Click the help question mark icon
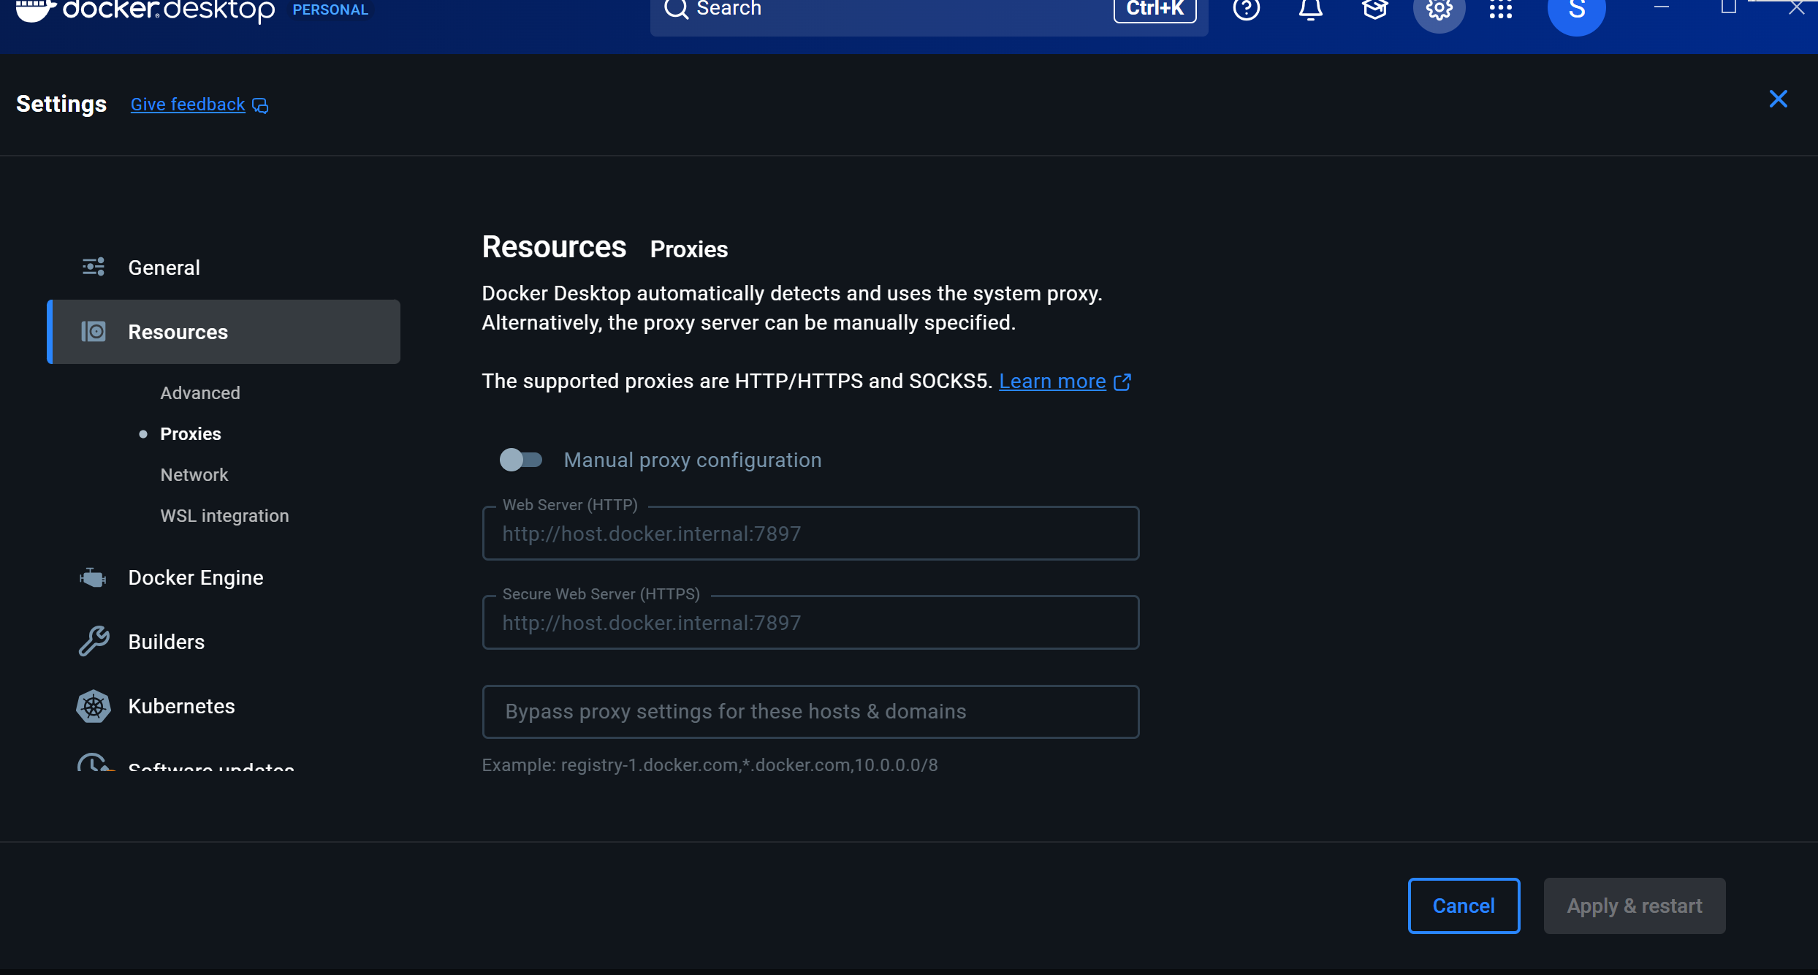The width and height of the screenshot is (1818, 975). 1246,10
